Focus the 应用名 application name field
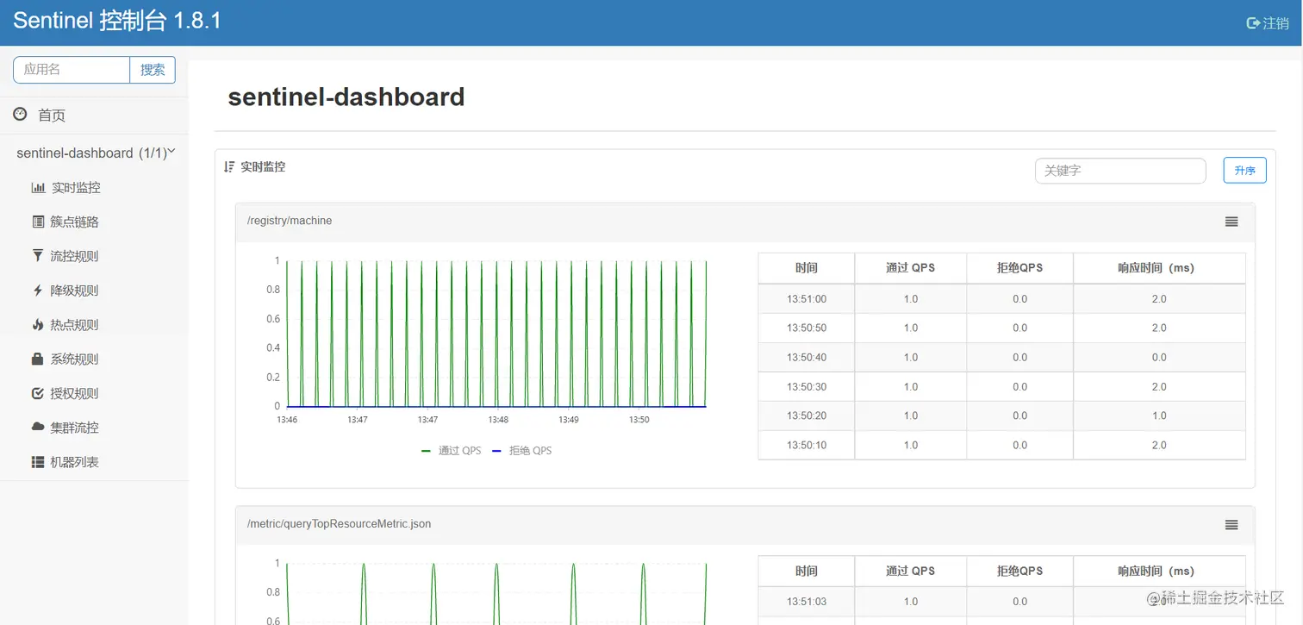This screenshot has width=1303, height=625. click(x=72, y=70)
